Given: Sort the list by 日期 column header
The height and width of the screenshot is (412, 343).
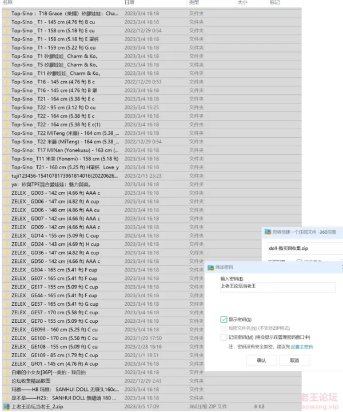Looking at the screenshot, I should coord(129,3).
